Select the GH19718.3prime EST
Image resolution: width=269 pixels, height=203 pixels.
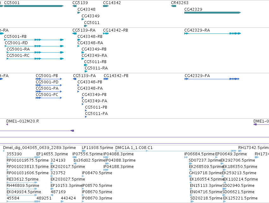pos(191,176)
